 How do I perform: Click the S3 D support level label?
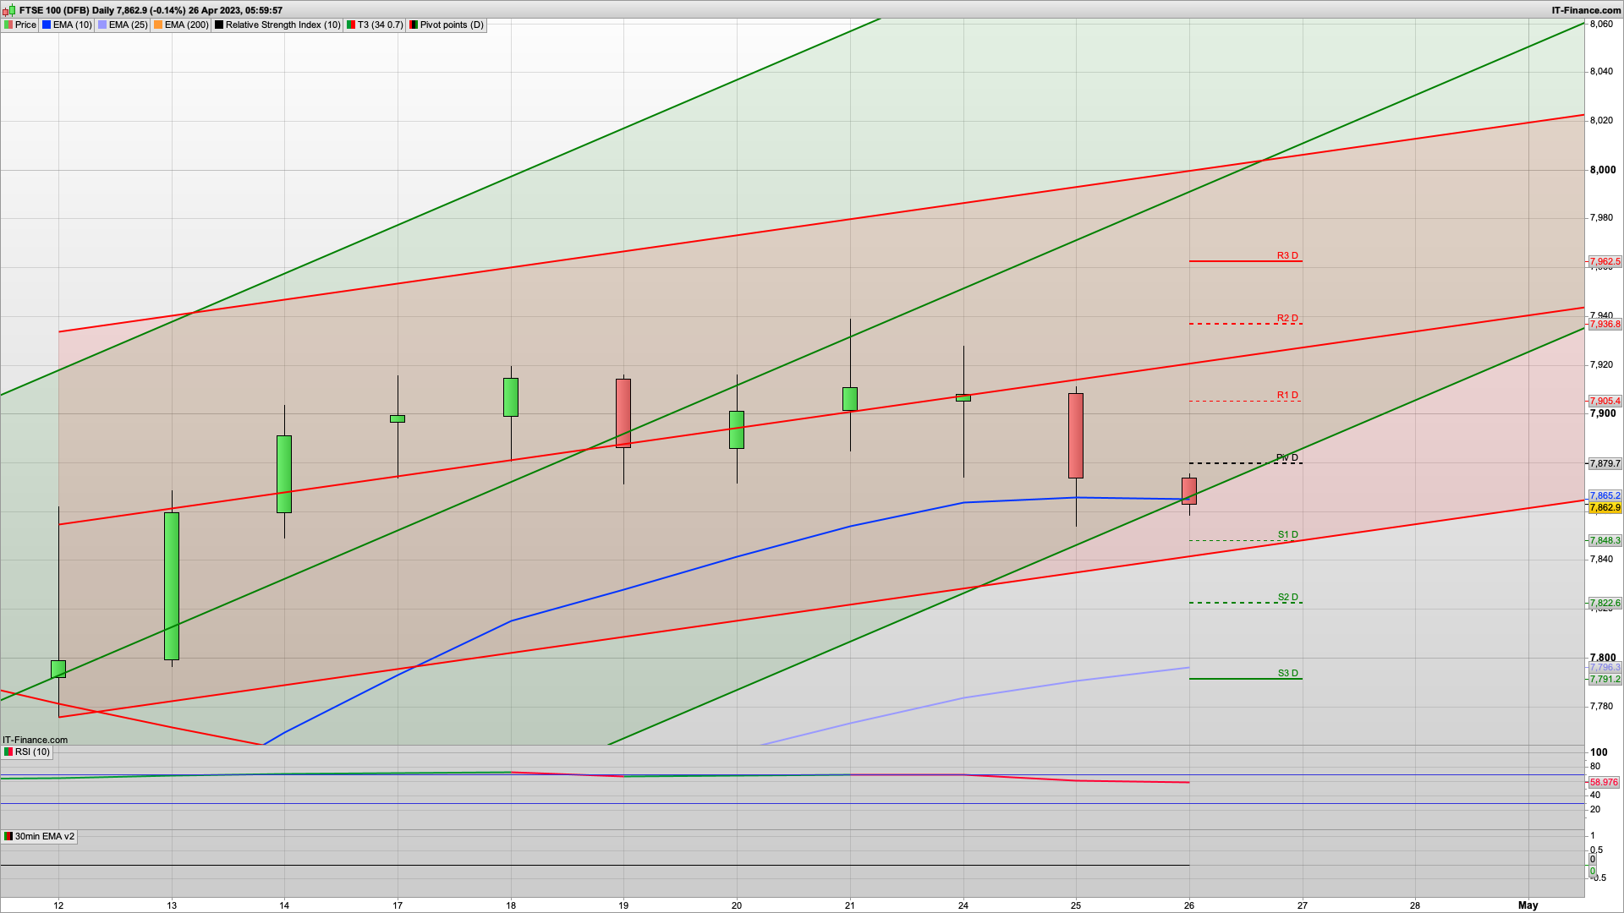pyautogui.click(x=1287, y=673)
